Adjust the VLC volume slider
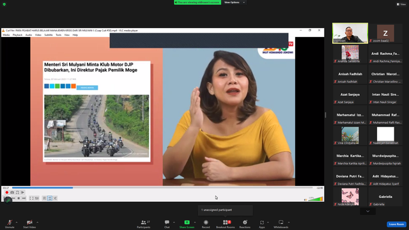Viewport: 409px width, 230px height. click(x=316, y=199)
